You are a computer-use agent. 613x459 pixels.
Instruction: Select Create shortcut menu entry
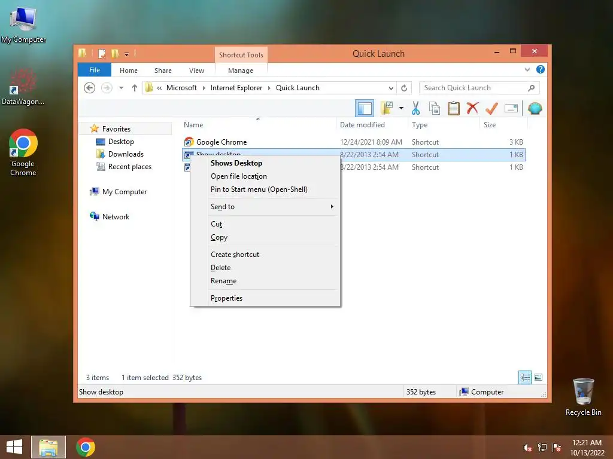[x=235, y=255]
